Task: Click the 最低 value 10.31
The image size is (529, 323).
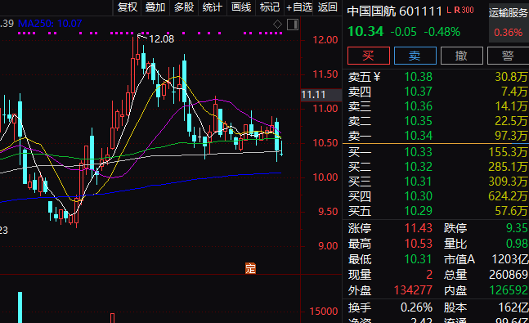Action: 419,259
